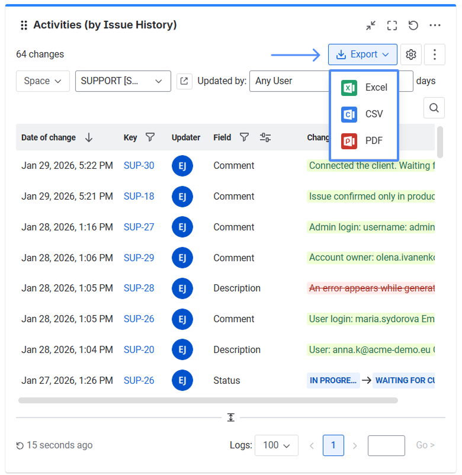Click the search magnifier icon
This screenshot has height=475, width=462.
(434, 108)
